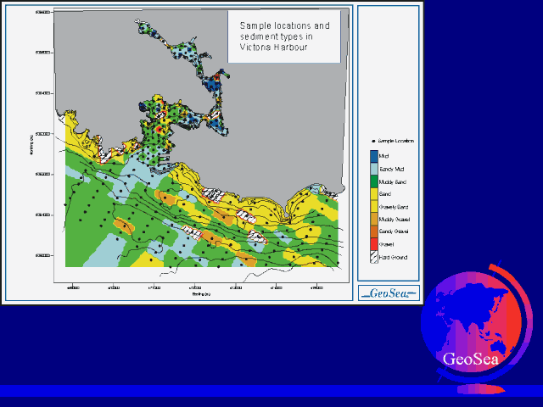The height and width of the screenshot is (407, 543).
Task: Choose the orange Sandy Gravel swatch
Action: (372, 231)
